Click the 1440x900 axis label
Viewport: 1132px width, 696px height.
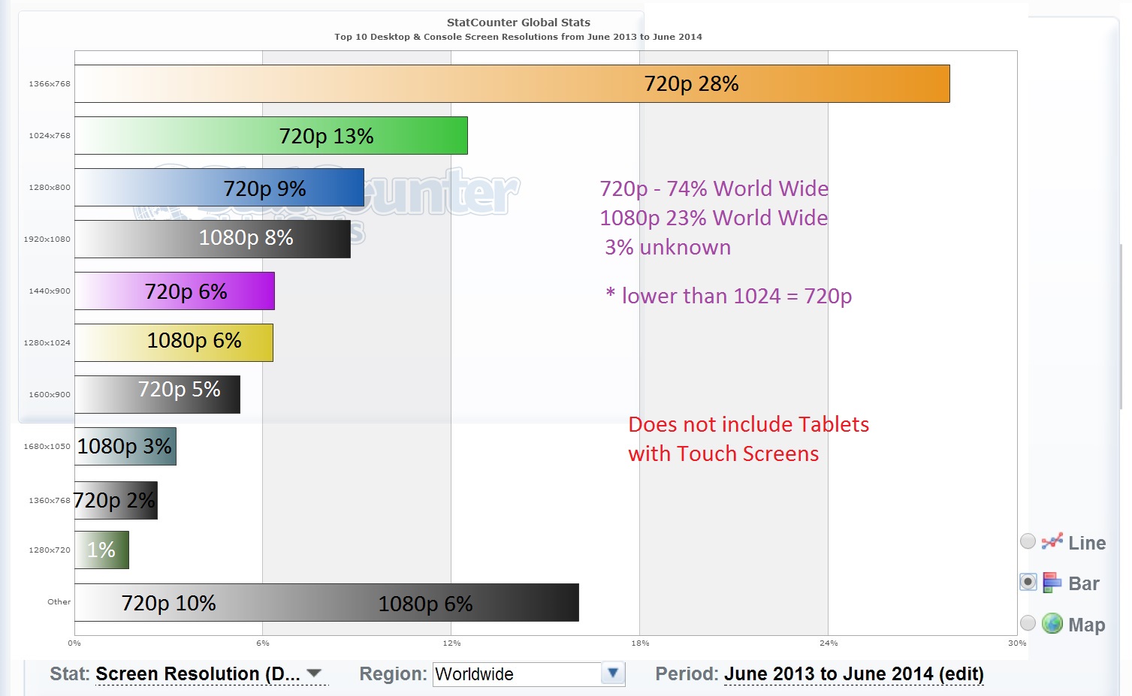[x=50, y=291]
